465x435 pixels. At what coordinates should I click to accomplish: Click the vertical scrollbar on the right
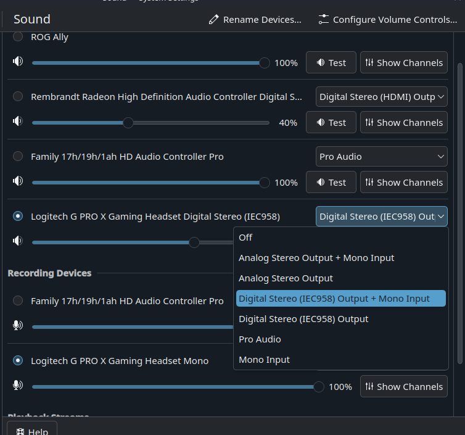click(460, 213)
